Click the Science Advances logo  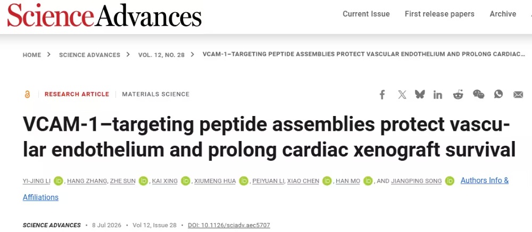click(104, 16)
